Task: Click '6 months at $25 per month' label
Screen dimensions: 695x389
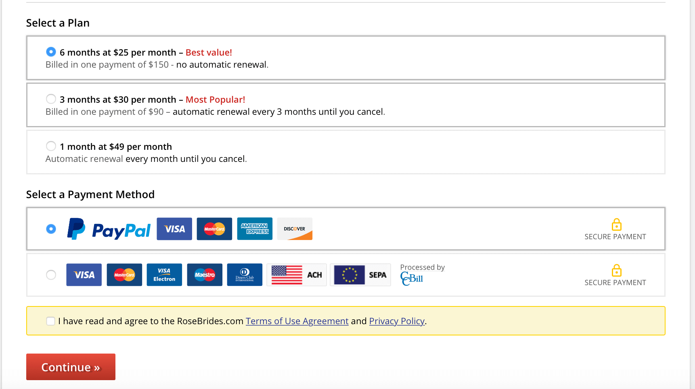Action: [x=118, y=52]
